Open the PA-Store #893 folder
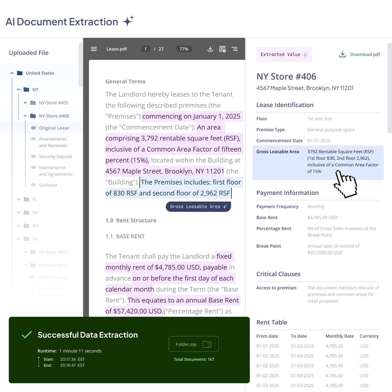Screen dimensions: 392x392 [x=53, y=265]
